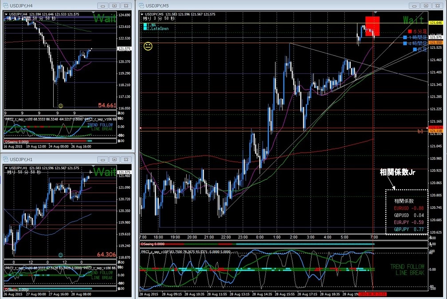The image size is (447, 299).
Task: Click the orange b1 label on M5 chart
Action: pyautogui.click(x=420, y=132)
